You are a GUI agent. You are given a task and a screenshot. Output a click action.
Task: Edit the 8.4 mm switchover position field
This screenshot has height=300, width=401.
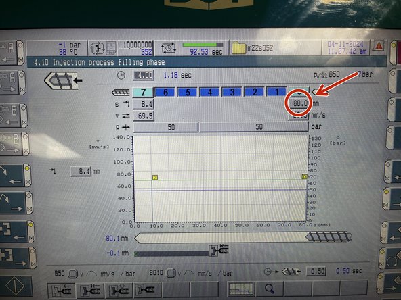click(x=81, y=171)
